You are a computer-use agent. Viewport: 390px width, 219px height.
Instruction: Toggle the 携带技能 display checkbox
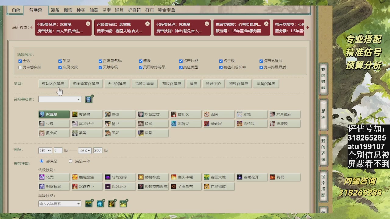click(181, 61)
